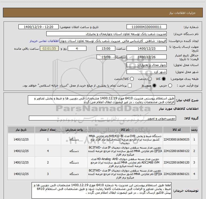Image resolution: width=206 pixels, height=199 pixels.
Task: Select the خدمت radio button
Action: tap(150, 79)
